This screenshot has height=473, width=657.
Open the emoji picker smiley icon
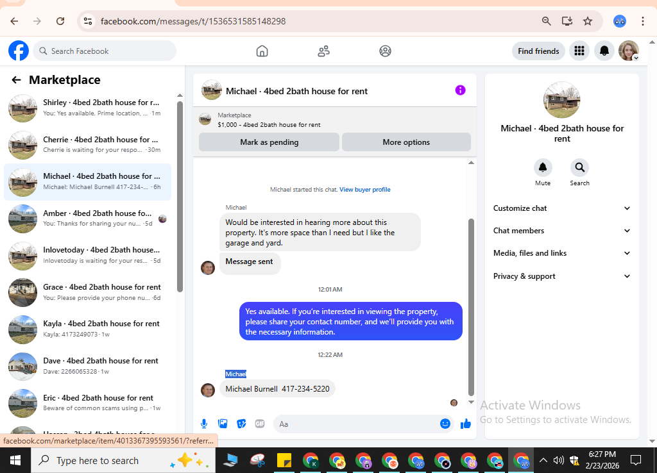pyautogui.click(x=445, y=424)
